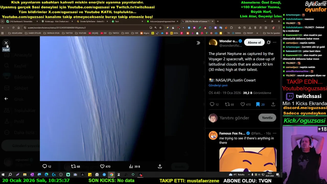Open the GEÇMİŞ bookmark
This screenshot has height=184, width=327.
[x=93, y=33]
